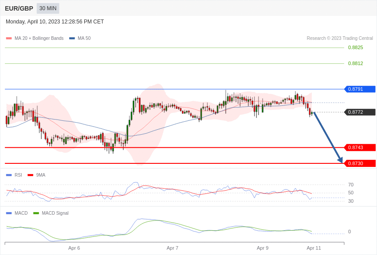Viewport: 377px width, 255px height.
Task: Click the MACD Signal legend label
Action: pos(55,213)
